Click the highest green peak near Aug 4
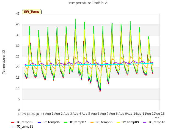This screenshot has width=176, height=132. click(75, 19)
